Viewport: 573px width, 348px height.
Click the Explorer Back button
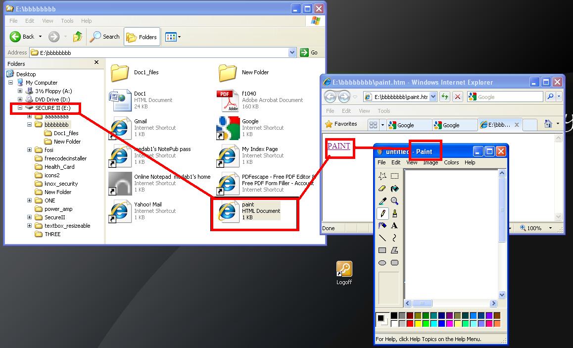click(x=22, y=37)
